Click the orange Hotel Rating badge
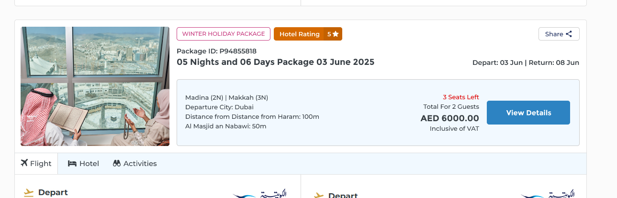The image size is (617, 198). click(300, 34)
